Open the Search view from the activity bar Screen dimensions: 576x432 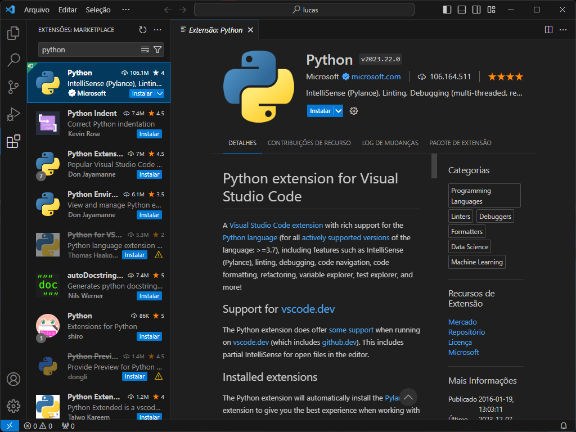coord(13,60)
